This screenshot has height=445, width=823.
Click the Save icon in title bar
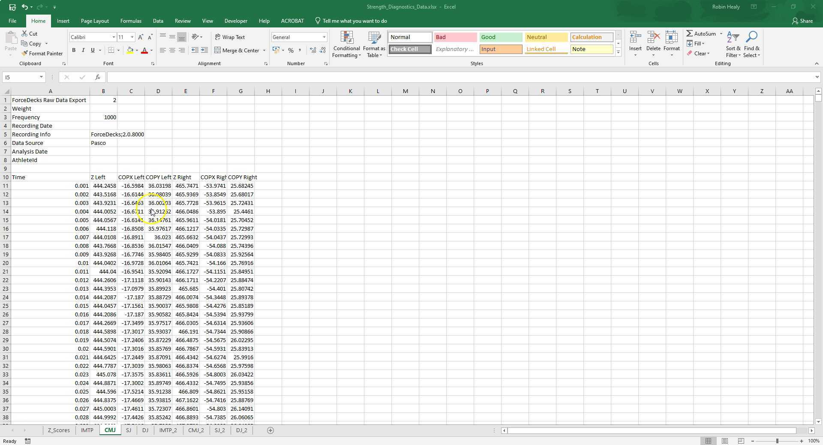coord(12,7)
